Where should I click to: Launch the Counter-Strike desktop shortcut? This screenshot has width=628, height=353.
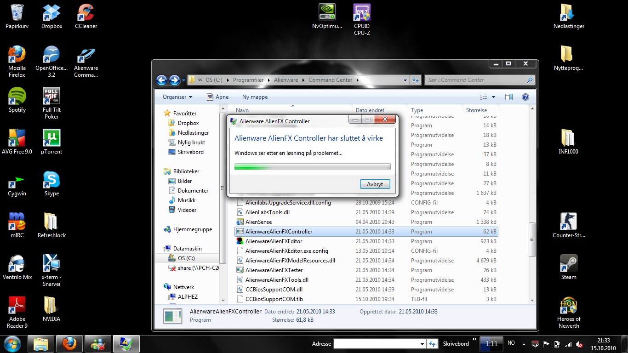pyautogui.click(x=569, y=225)
